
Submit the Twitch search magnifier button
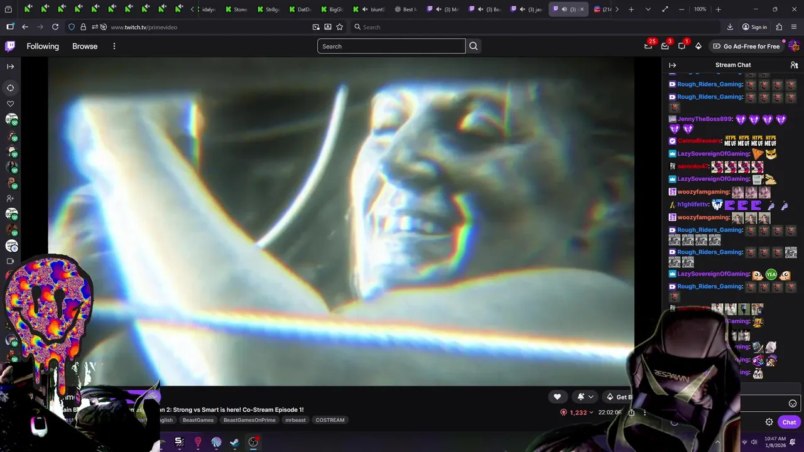click(474, 46)
